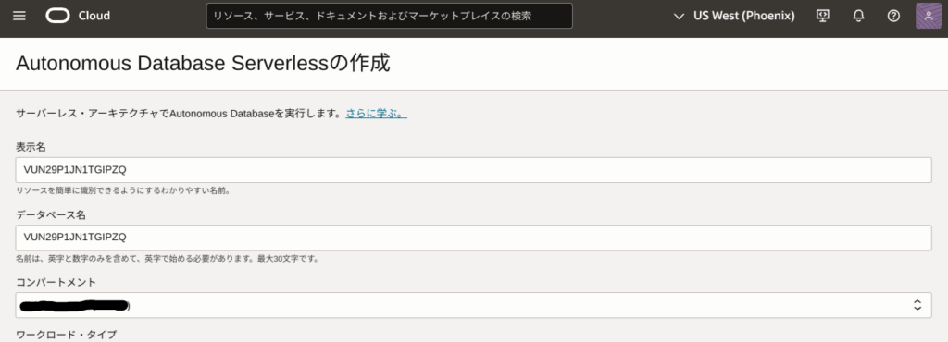This screenshot has height=342, width=948.
Task: Click the コンパートメント field label
Action: (56, 282)
